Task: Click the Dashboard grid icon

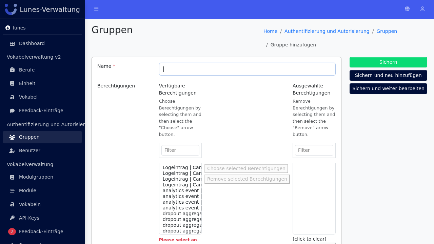Action: tap(12, 43)
